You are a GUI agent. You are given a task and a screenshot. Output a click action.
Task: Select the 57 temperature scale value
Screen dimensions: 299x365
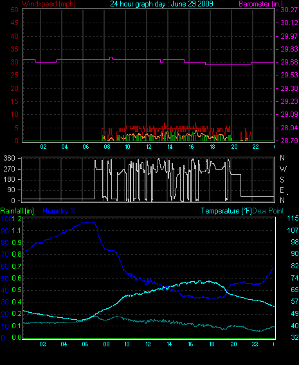[x=294, y=302]
